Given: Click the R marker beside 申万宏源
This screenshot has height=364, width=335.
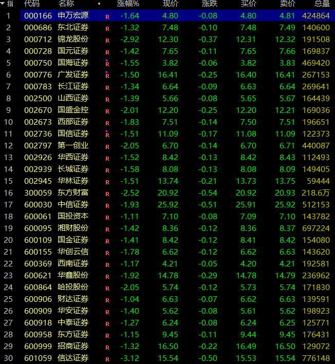Looking at the screenshot, I should (107, 16).
